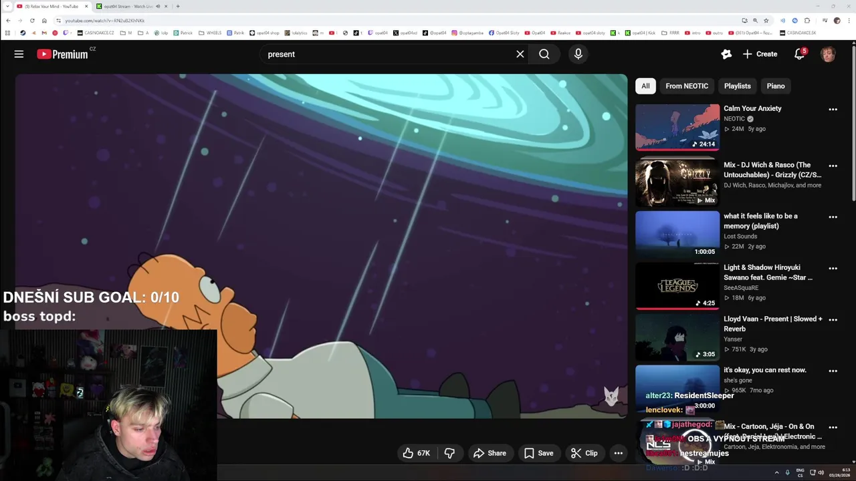This screenshot has width=856, height=481.
Task: Open 'Calm Your Anxiety' video thumbnail
Action: pos(677,127)
